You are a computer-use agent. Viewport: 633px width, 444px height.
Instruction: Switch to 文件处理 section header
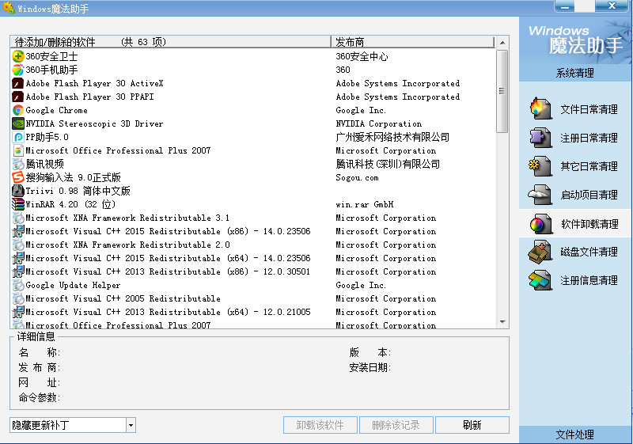coord(575,435)
